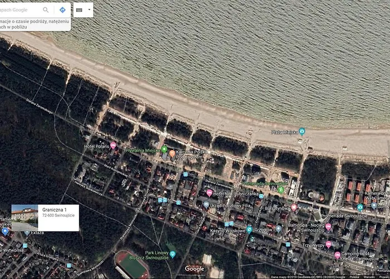Click the Graniczna 1 address title
The height and width of the screenshot is (279, 390).
[x=54, y=210]
